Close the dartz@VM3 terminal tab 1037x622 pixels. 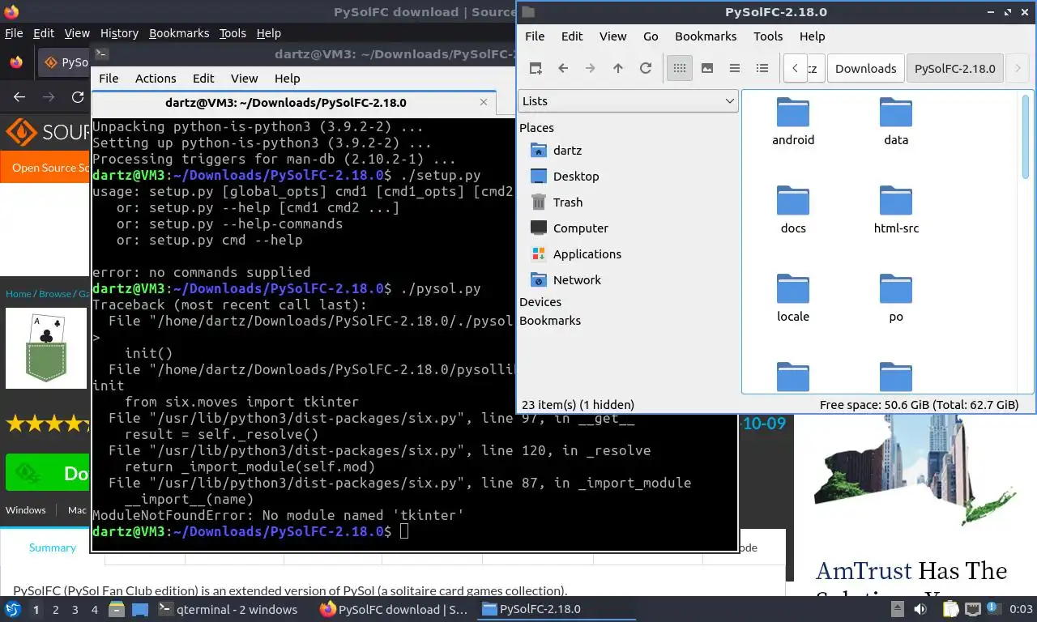484,103
